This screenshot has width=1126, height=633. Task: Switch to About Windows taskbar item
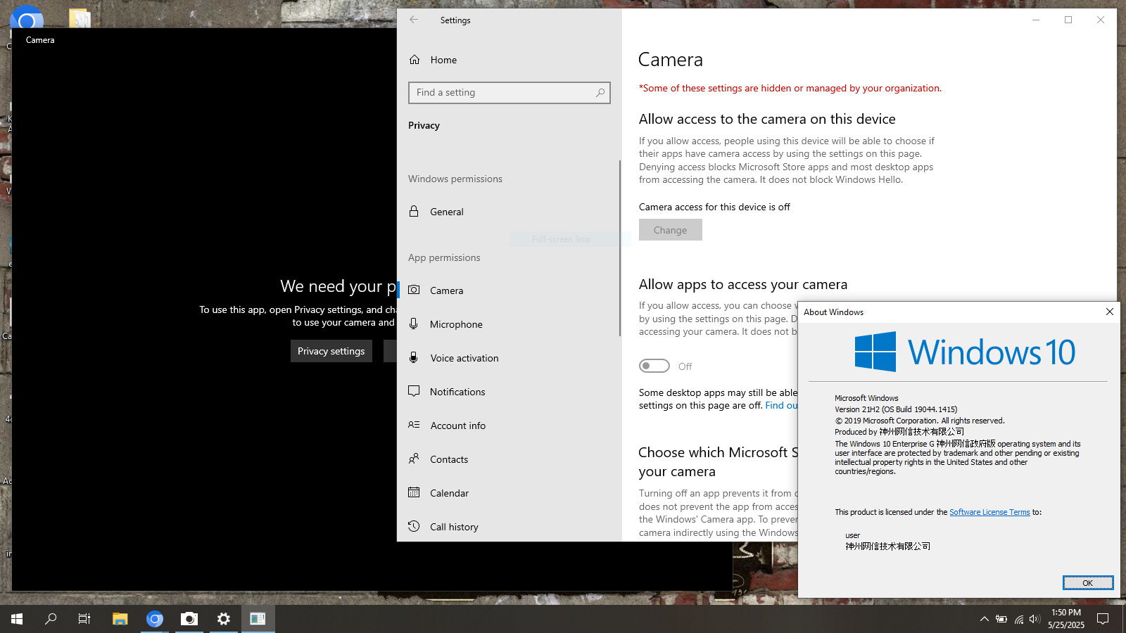coord(258,619)
